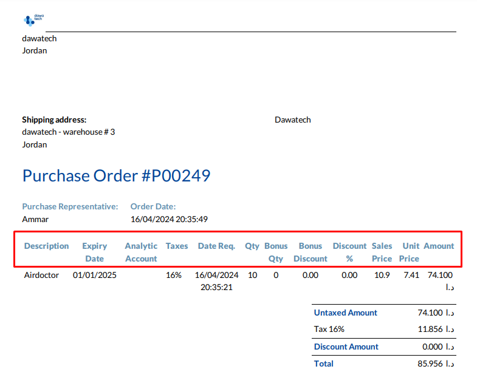Click 'Purchase Representative:' label

pos(70,207)
